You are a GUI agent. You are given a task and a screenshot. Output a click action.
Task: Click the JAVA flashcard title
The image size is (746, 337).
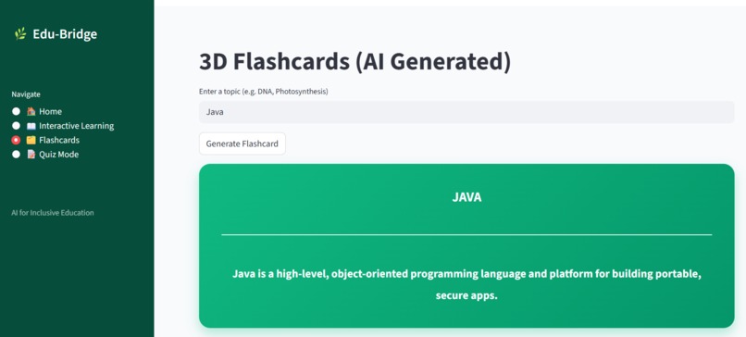point(466,197)
